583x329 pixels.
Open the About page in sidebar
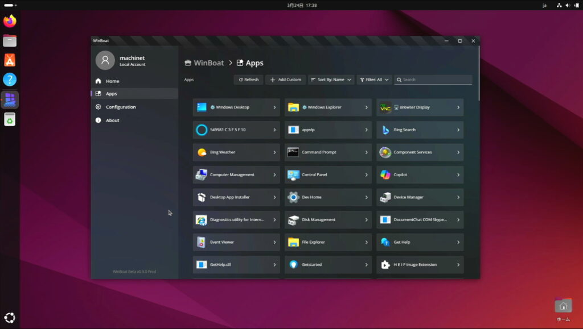pyautogui.click(x=113, y=120)
